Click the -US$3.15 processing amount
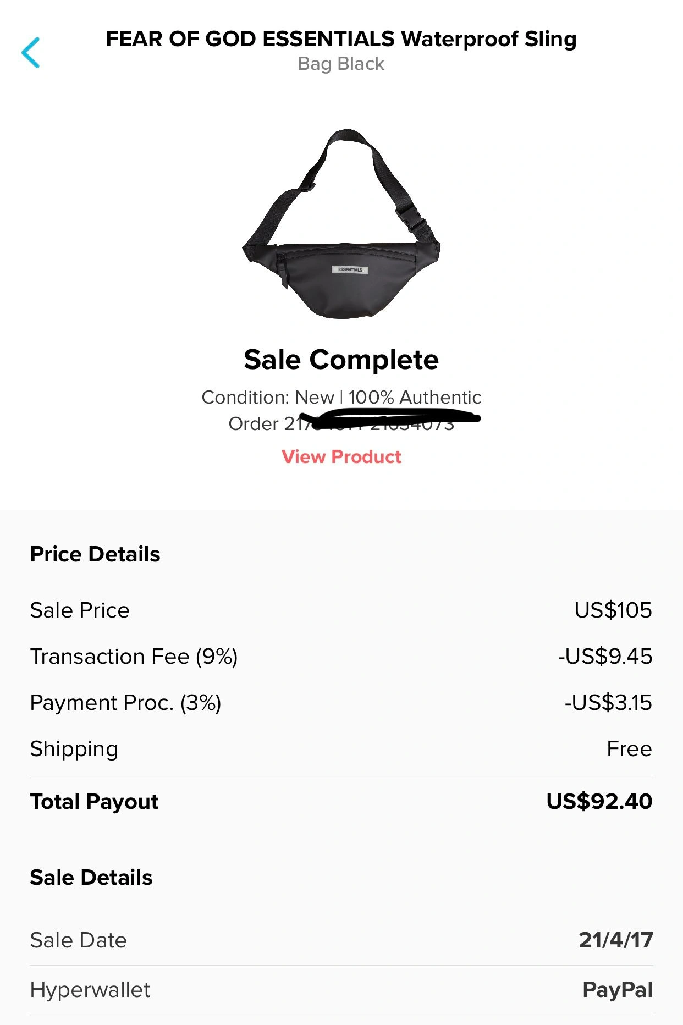683x1025 pixels. click(x=608, y=703)
